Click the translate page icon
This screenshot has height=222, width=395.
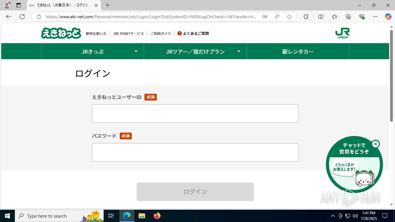tap(265, 17)
